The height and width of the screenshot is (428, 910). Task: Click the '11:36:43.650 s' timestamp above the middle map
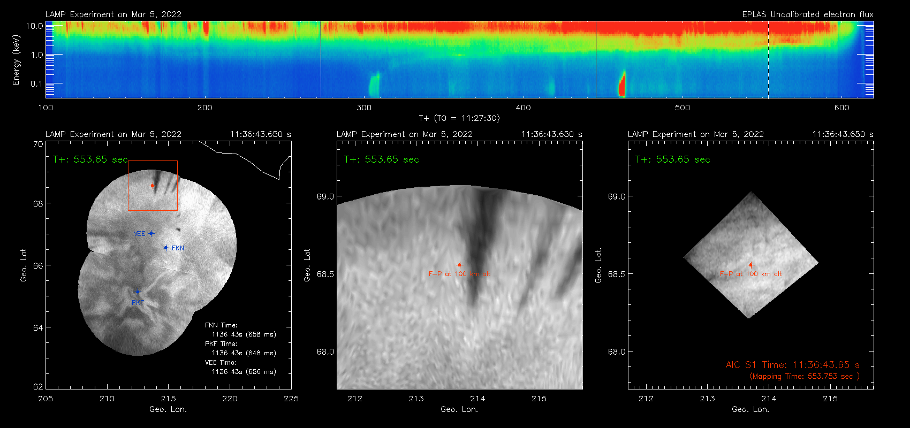[x=552, y=134]
